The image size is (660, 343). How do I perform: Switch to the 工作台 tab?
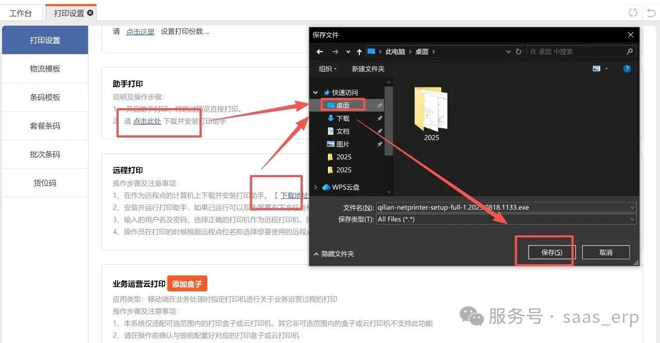pos(21,13)
